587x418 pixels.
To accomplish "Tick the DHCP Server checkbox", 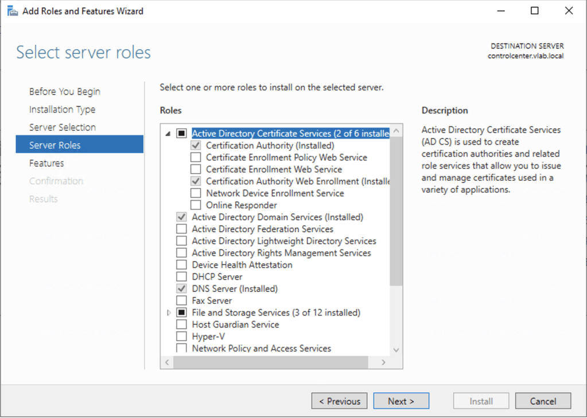I will coord(181,277).
